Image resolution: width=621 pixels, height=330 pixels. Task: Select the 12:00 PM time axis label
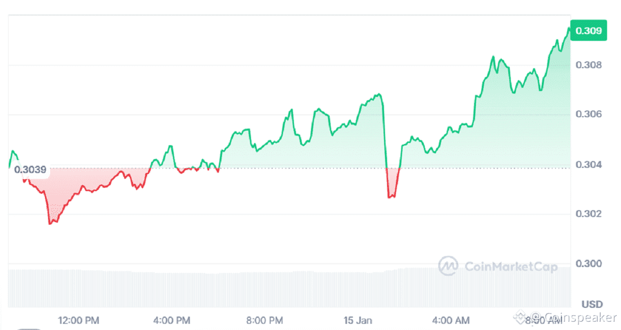pyautogui.click(x=78, y=320)
